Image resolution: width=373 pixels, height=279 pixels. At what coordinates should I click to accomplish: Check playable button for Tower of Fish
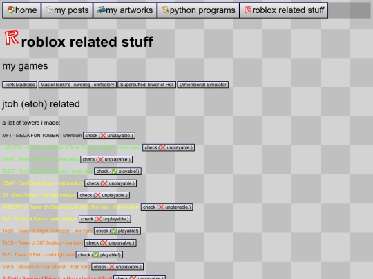(99, 255)
